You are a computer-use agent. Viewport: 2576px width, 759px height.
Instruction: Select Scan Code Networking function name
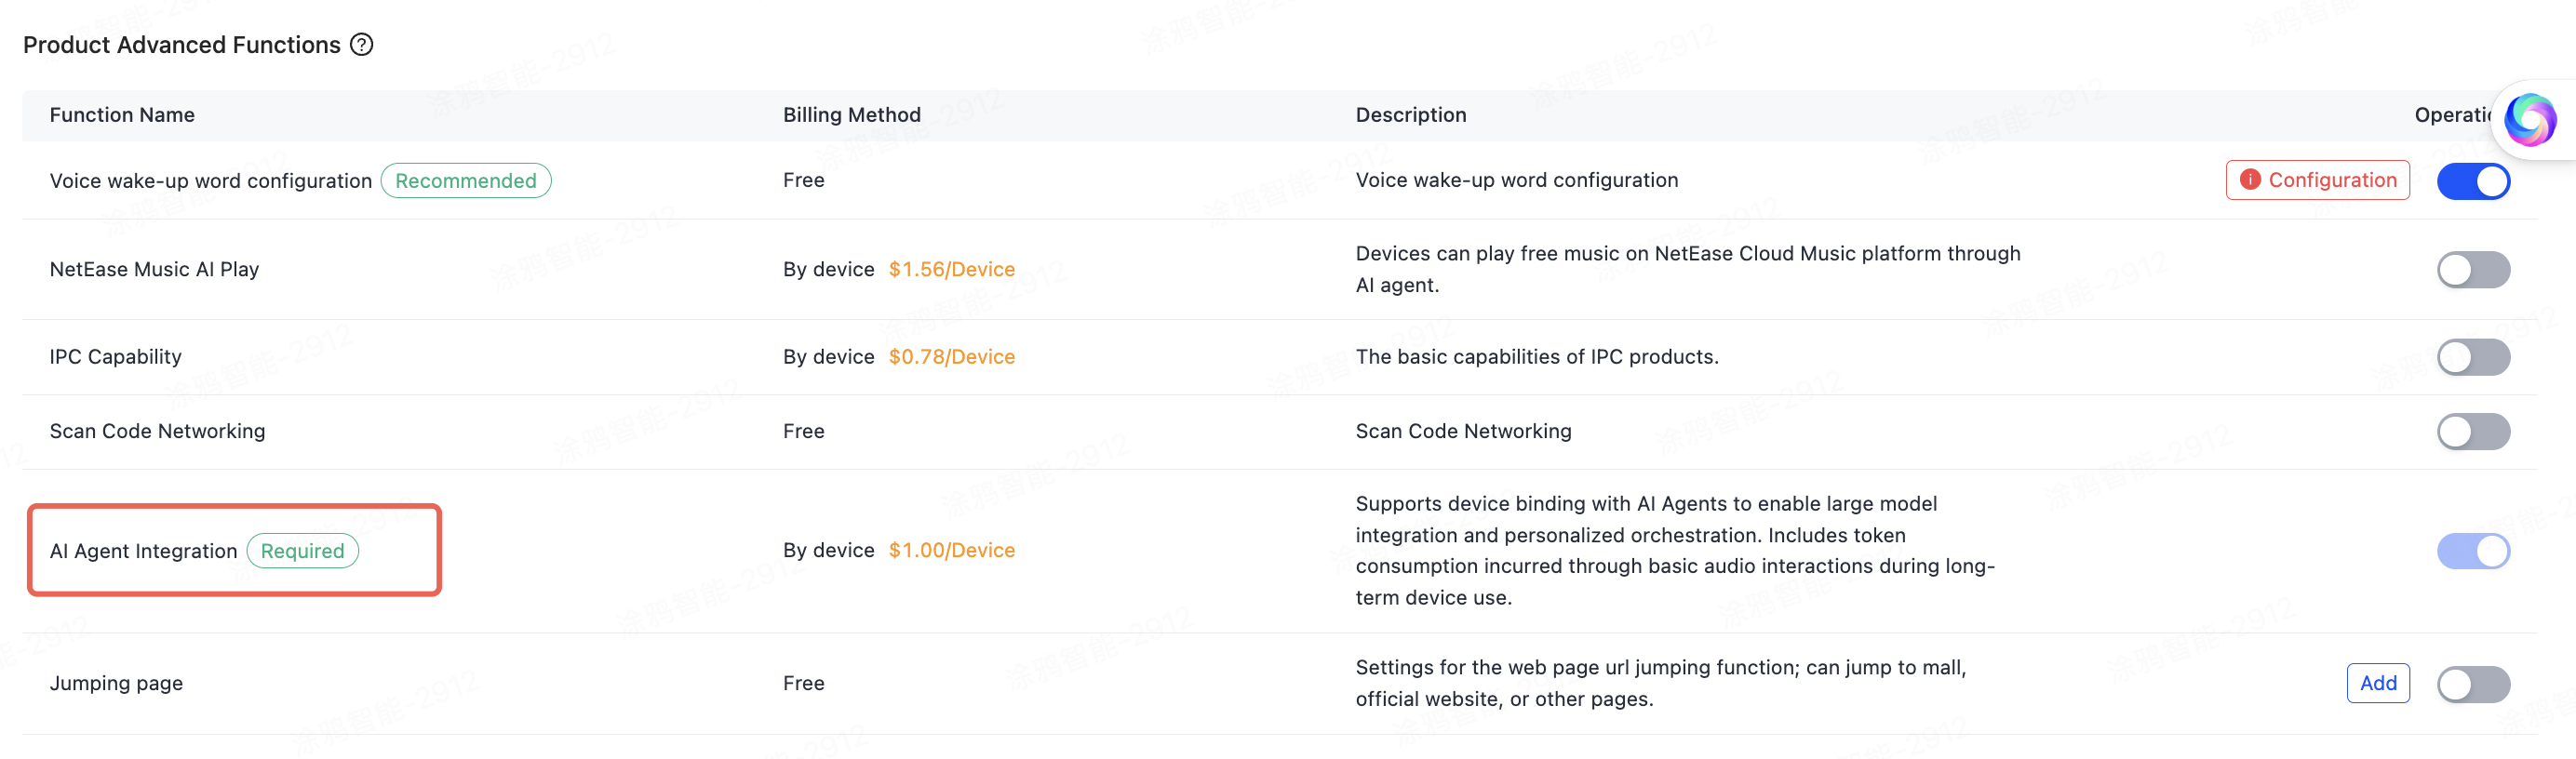point(157,431)
